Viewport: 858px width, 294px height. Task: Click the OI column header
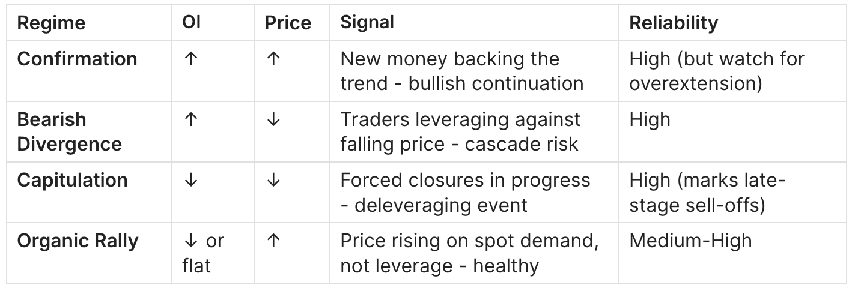click(191, 23)
